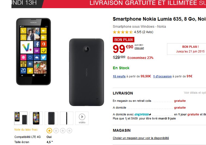Click the gold first lab rating star
This screenshot has height=145, width=206.
[x=49, y=131]
